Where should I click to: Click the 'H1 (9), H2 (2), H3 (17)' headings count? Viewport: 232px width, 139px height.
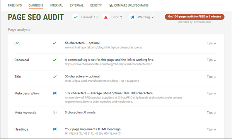pos(93,134)
